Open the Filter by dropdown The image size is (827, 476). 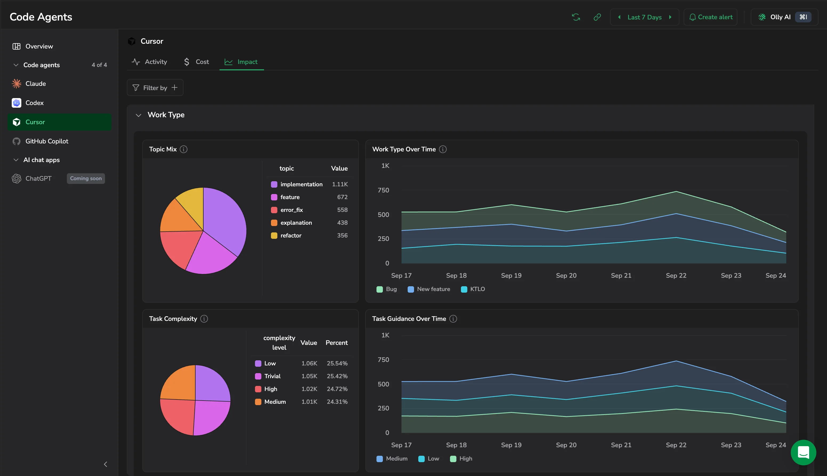pyautogui.click(x=155, y=87)
